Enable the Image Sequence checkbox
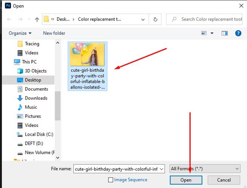The width and height of the screenshot is (247, 188). click(111, 180)
